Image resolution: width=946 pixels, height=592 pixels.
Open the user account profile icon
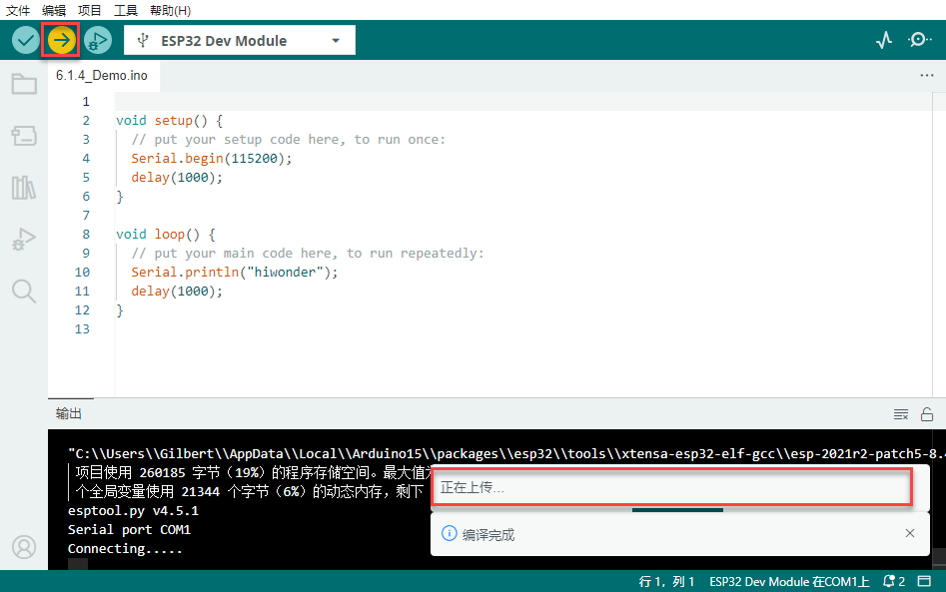(x=24, y=547)
